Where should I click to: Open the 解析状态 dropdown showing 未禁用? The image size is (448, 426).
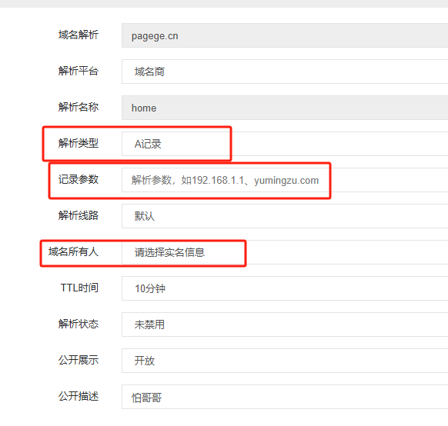tap(285, 324)
